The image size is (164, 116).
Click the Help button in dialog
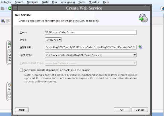(x=22, y=110)
